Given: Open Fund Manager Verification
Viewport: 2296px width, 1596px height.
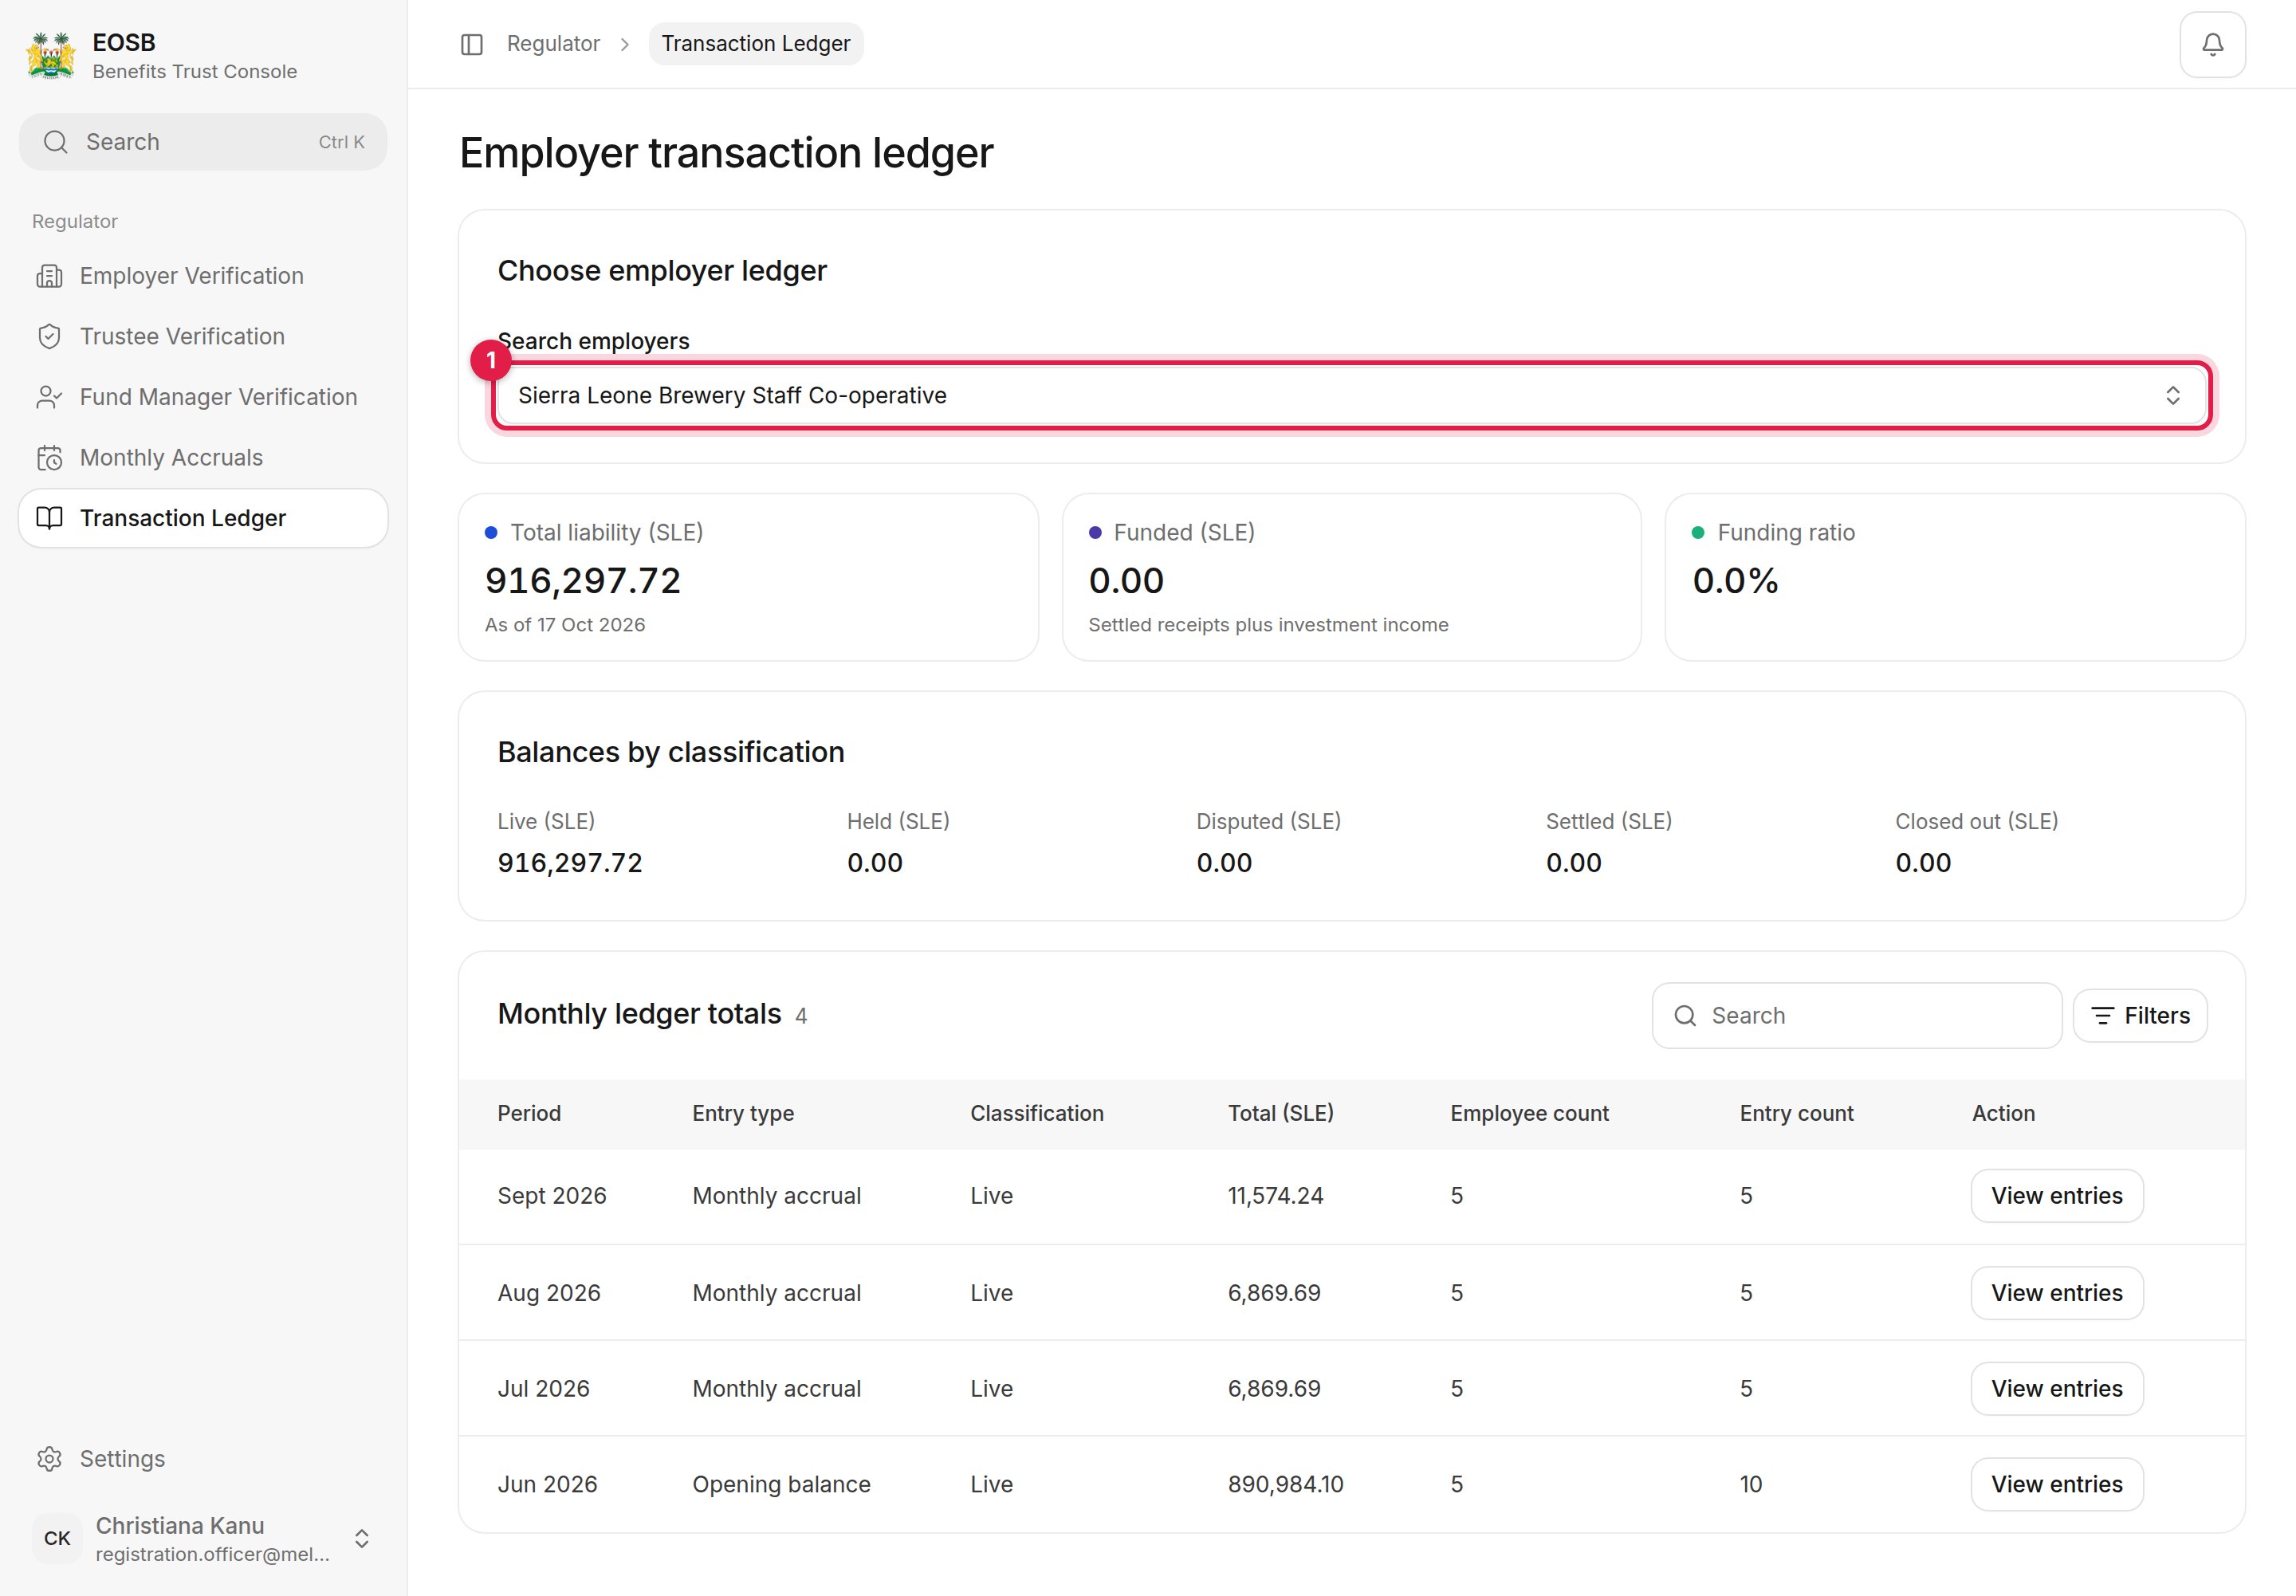Looking at the screenshot, I should coord(203,397).
